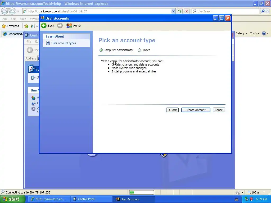The width and height of the screenshot is (271, 203).
Task: Open the Tools dropdown menu
Action: [x=255, y=33]
